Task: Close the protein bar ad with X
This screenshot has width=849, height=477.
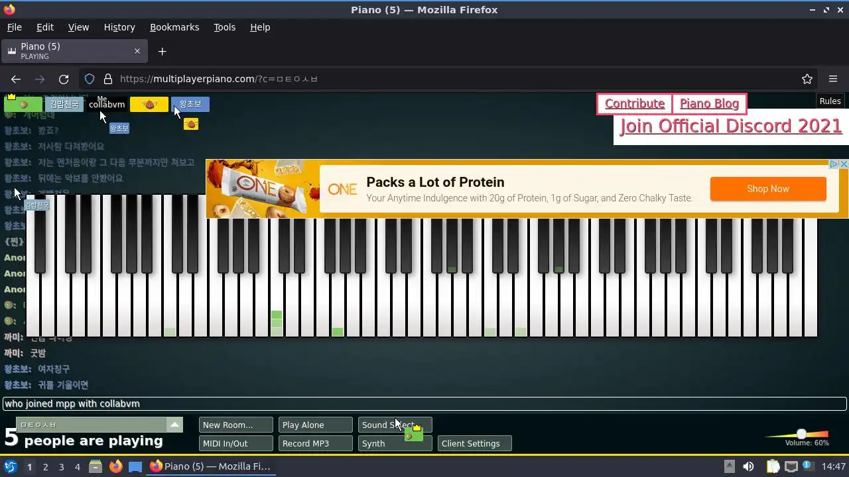Action: tap(844, 164)
